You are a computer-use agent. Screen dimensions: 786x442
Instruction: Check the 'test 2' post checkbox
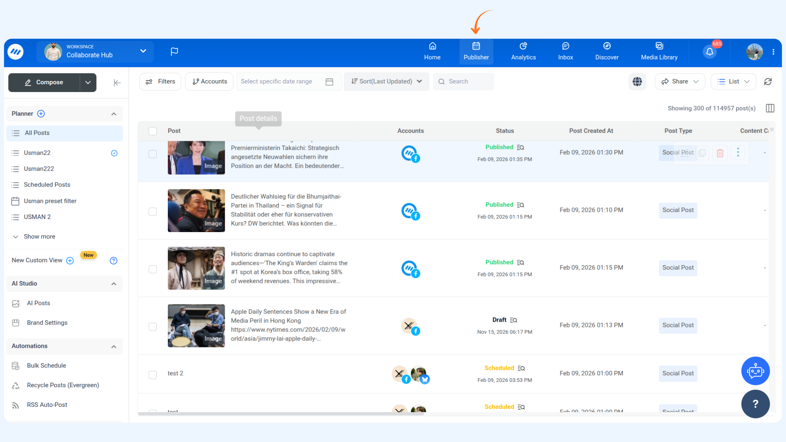click(x=153, y=375)
